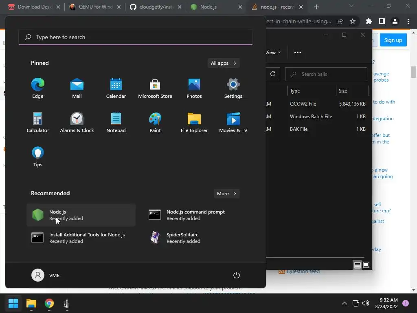Launch Movies & TV
Viewport: 417px width, 313px height.
(233, 122)
